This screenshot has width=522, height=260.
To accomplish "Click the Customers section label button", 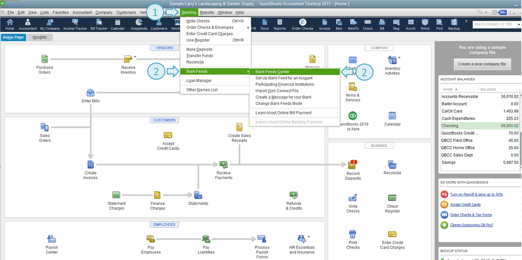I will point(165,120).
